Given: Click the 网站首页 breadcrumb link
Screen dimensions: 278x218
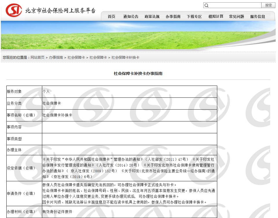Looking at the screenshot, I should click(x=37, y=57).
